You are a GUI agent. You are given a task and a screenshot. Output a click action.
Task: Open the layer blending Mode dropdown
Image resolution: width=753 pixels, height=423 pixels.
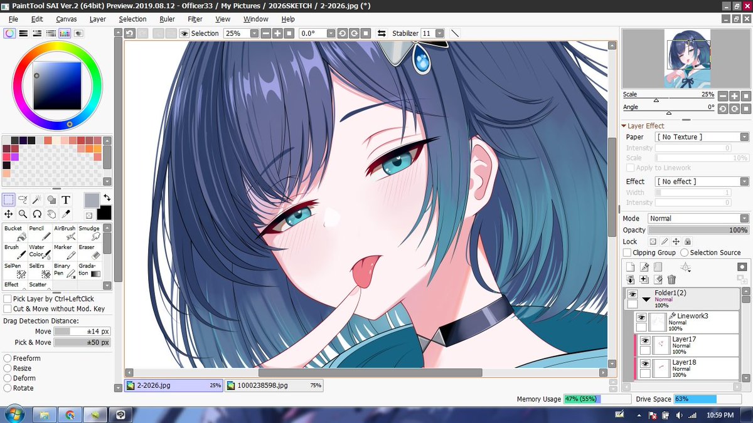(x=744, y=219)
